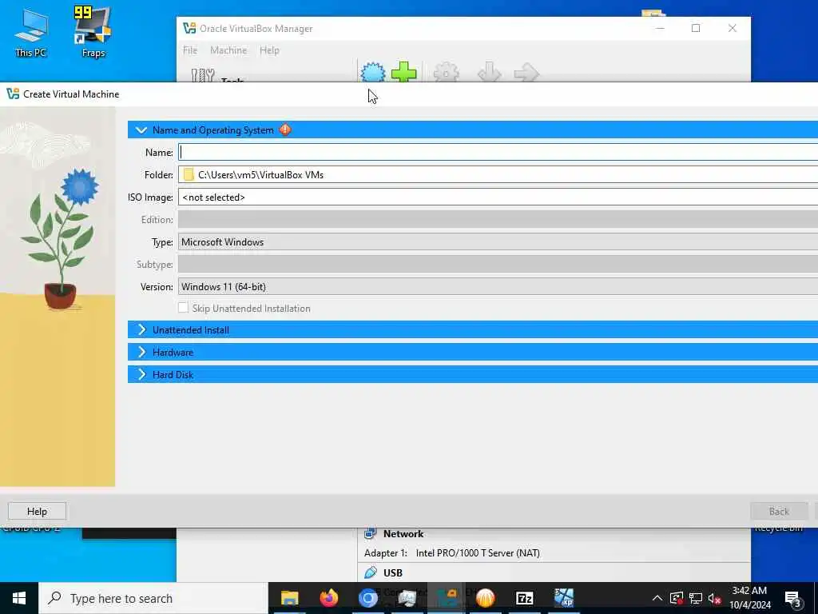Screen dimensions: 818x614
Task: Click the Start right-arrow icon in VirtualBox Manager
Action: click(x=526, y=72)
